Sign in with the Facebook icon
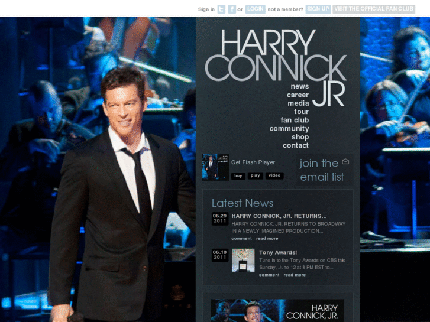 (232, 9)
